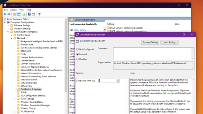Image resolution: width=203 pixels, height=114 pixels.
Task: Open the View menu
Action: [21, 10]
